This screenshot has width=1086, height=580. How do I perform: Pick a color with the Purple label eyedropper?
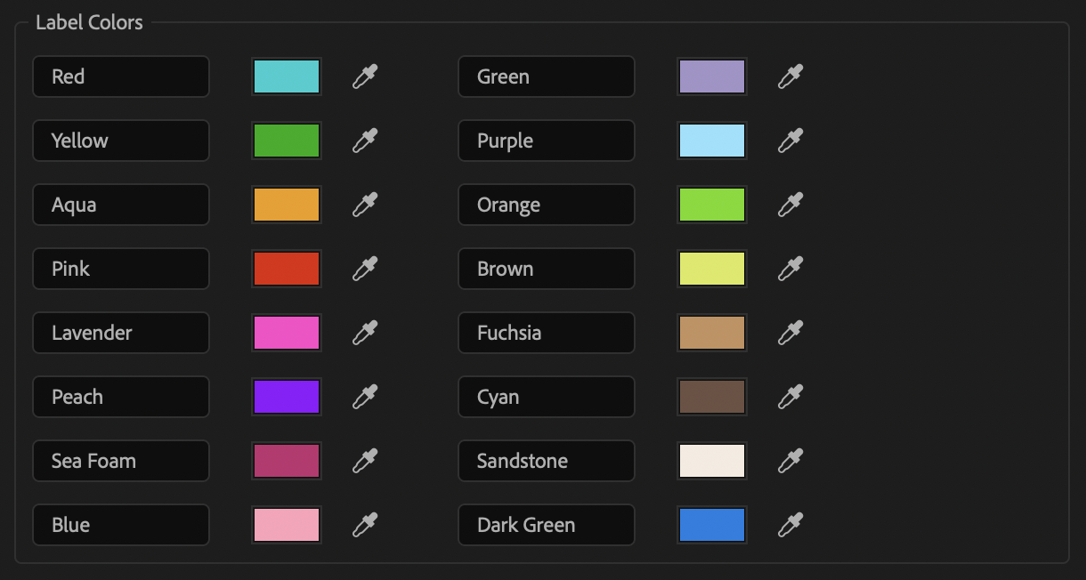(x=790, y=141)
